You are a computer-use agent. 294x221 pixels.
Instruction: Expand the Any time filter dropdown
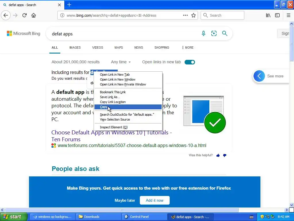(x=121, y=62)
